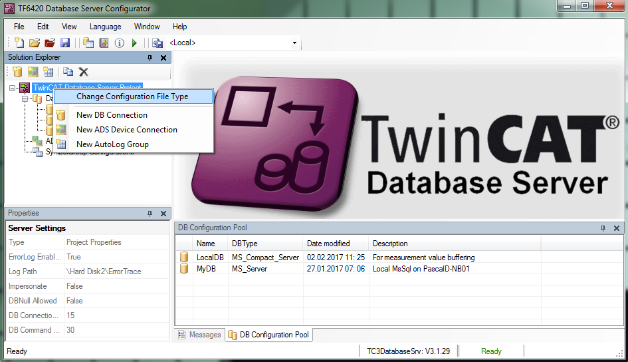Screen dimensions: 628x362
Task: Click the blue floppy disk save icon
Action: [65, 43]
